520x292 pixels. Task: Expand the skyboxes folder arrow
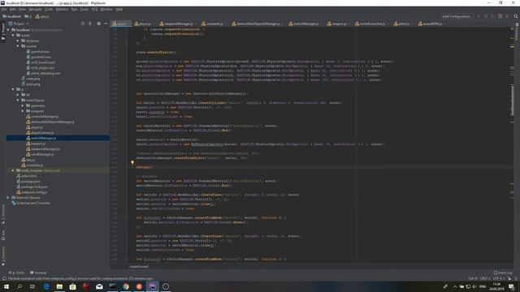(18, 41)
